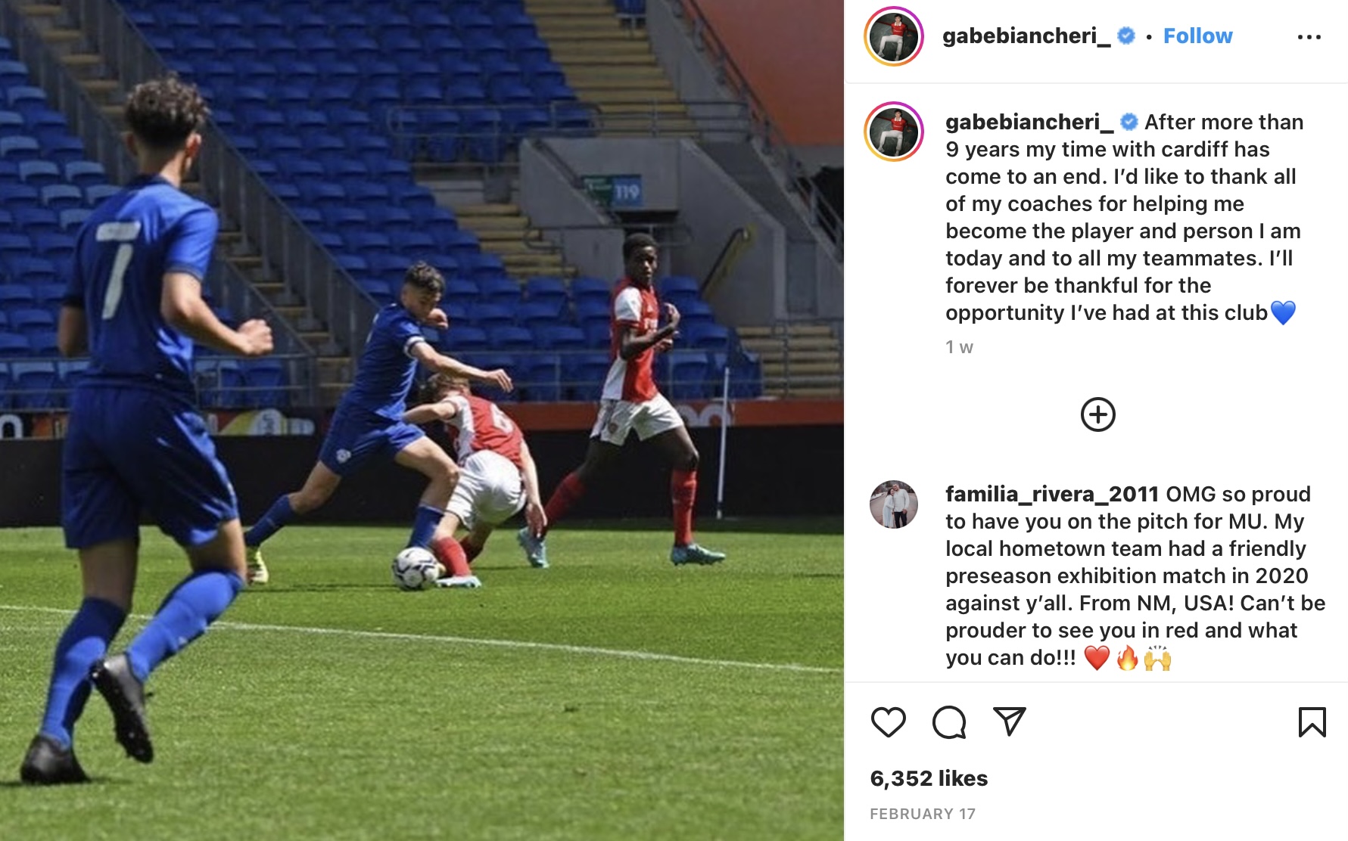This screenshot has height=841, width=1348.
Task: Click the February 17 post date
Action: click(x=923, y=814)
